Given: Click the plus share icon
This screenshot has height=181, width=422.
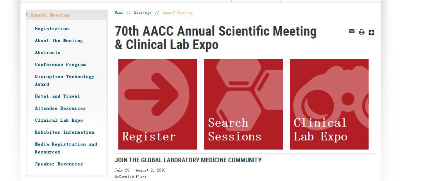Looking at the screenshot, I should tap(372, 32).
